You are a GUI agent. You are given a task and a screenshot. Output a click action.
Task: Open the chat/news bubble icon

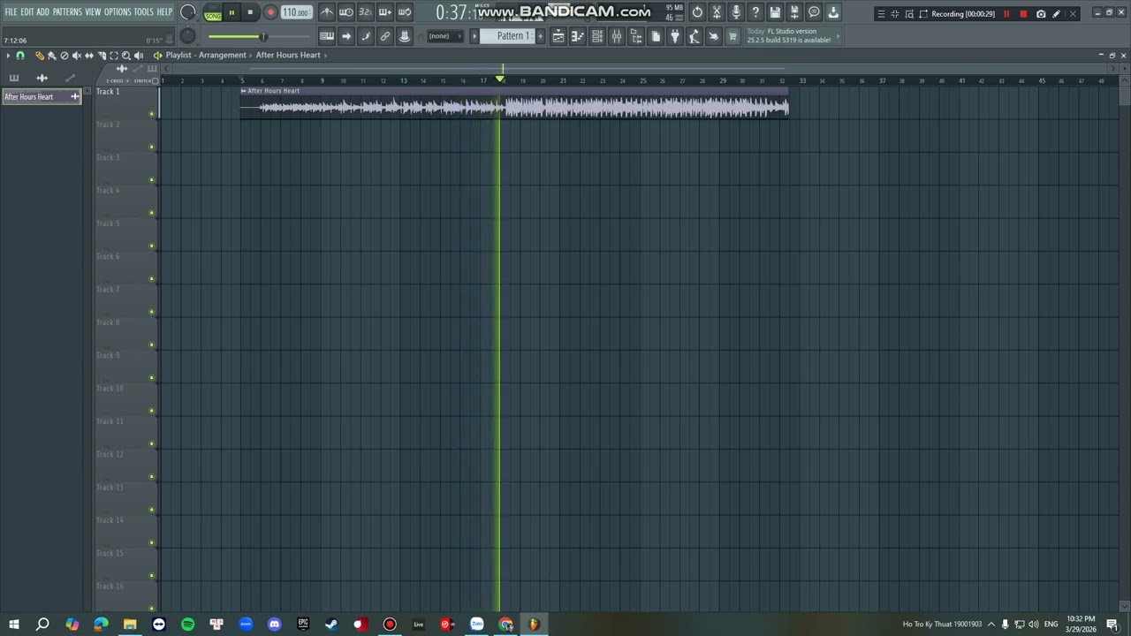pyautogui.click(x=814, y=12)
